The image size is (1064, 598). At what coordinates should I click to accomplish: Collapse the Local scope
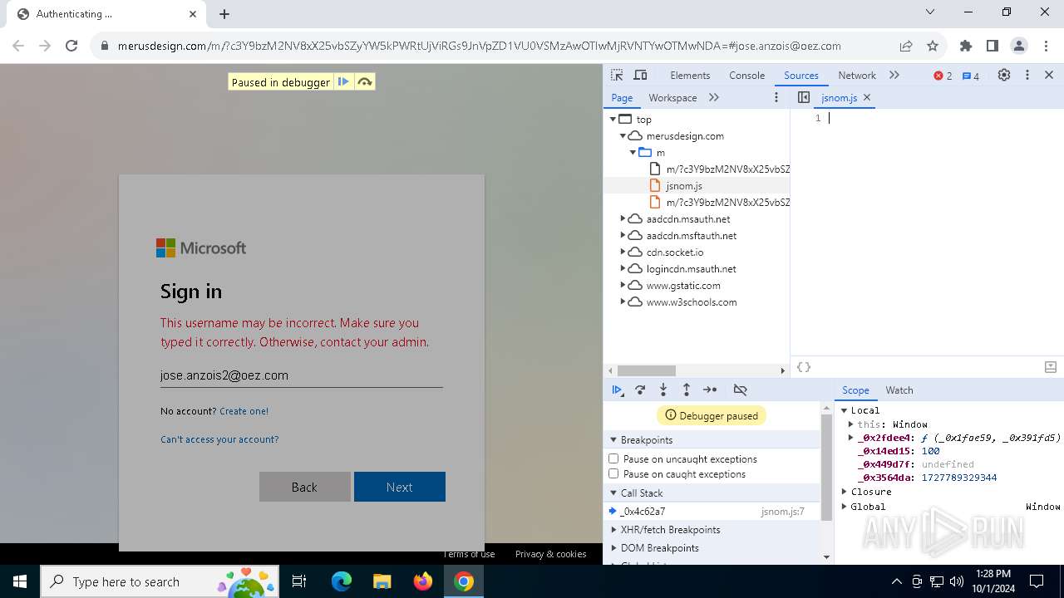[845, 410]
